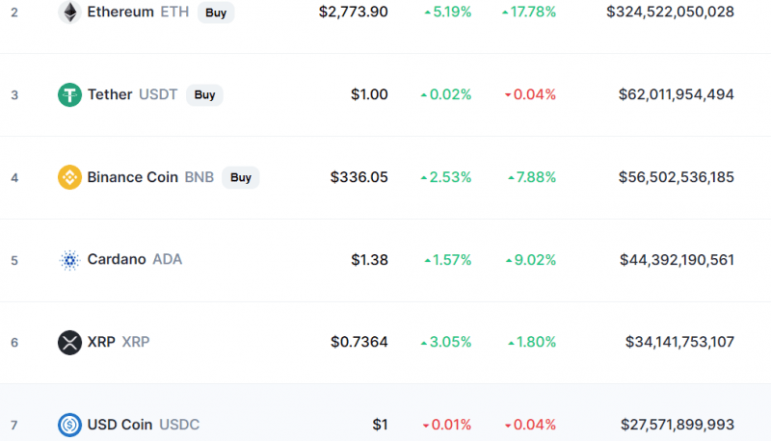Click Binance Coin price $336.05
The image size is (771, 441).
pyautogui.click(x=359, y=177)
